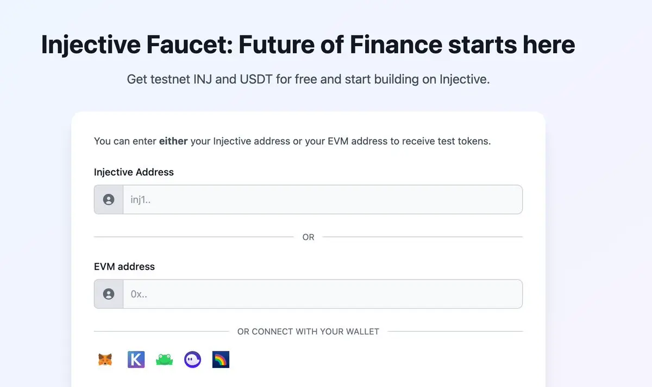This screenshot has height=387, width=652.
Task: Connect with the green frog Leap wallet
Action: pos(164,359)
